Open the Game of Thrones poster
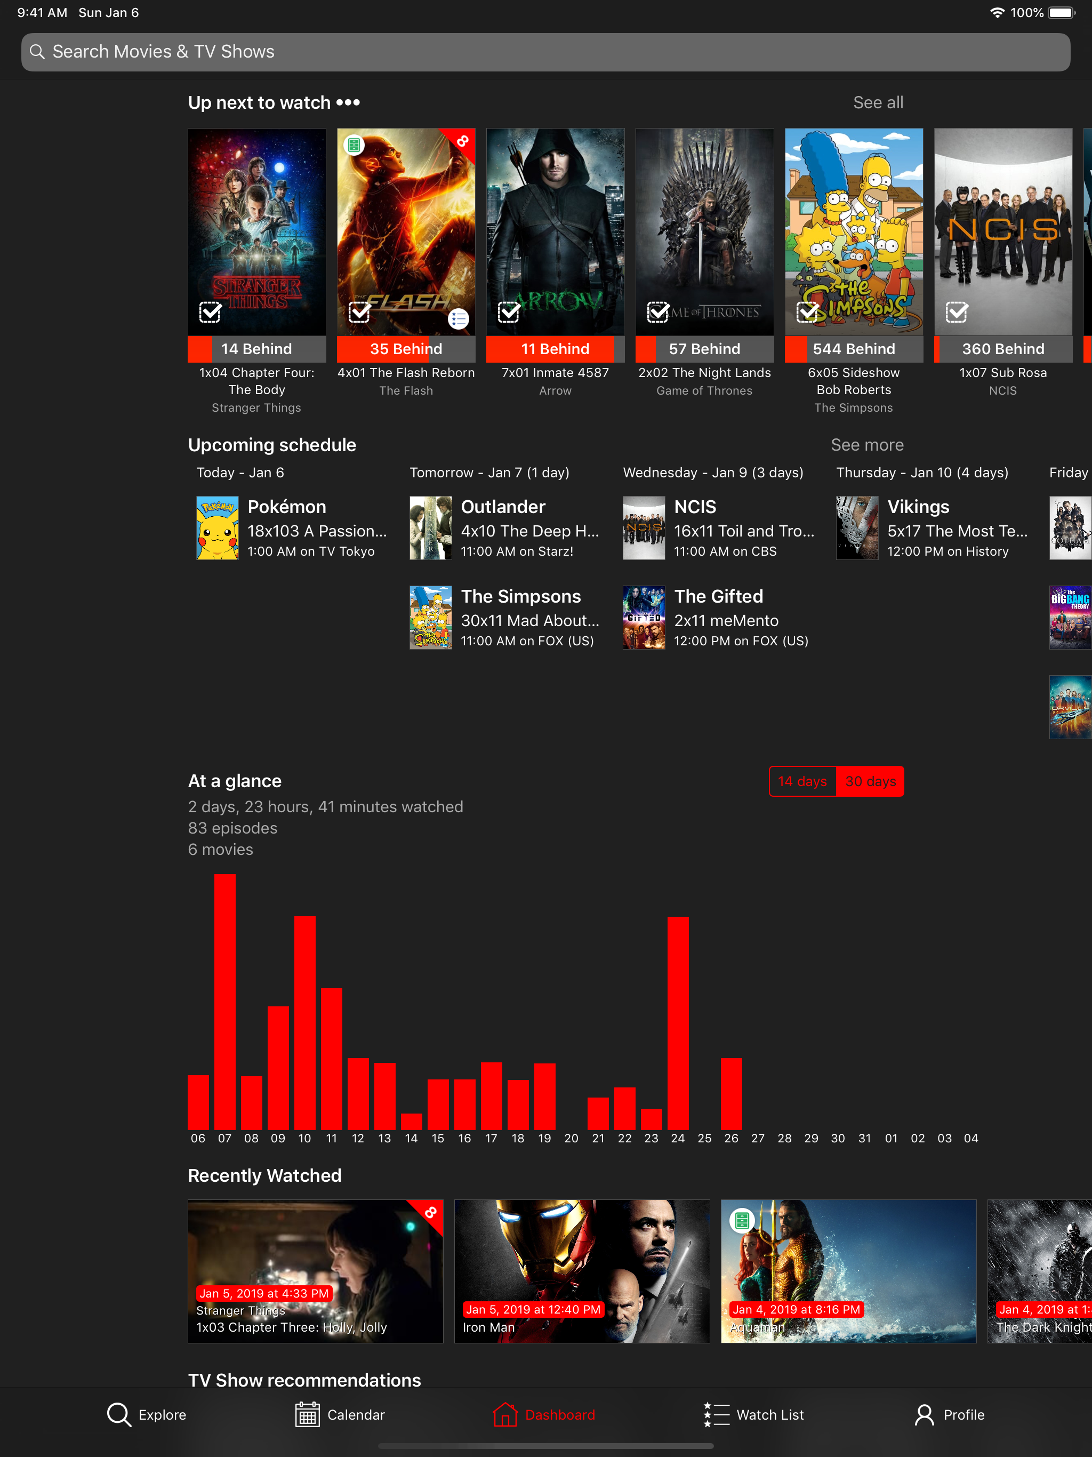 704,232
